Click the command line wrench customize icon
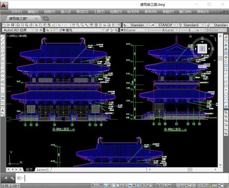Image resolution: width=229 pixels, height=188 pixels. [x=12, y=178]
